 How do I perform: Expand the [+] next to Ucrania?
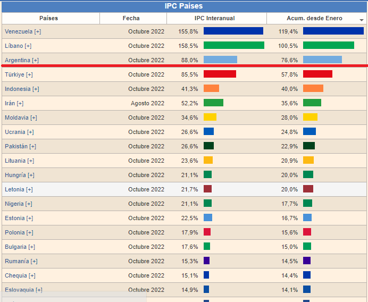30,132
